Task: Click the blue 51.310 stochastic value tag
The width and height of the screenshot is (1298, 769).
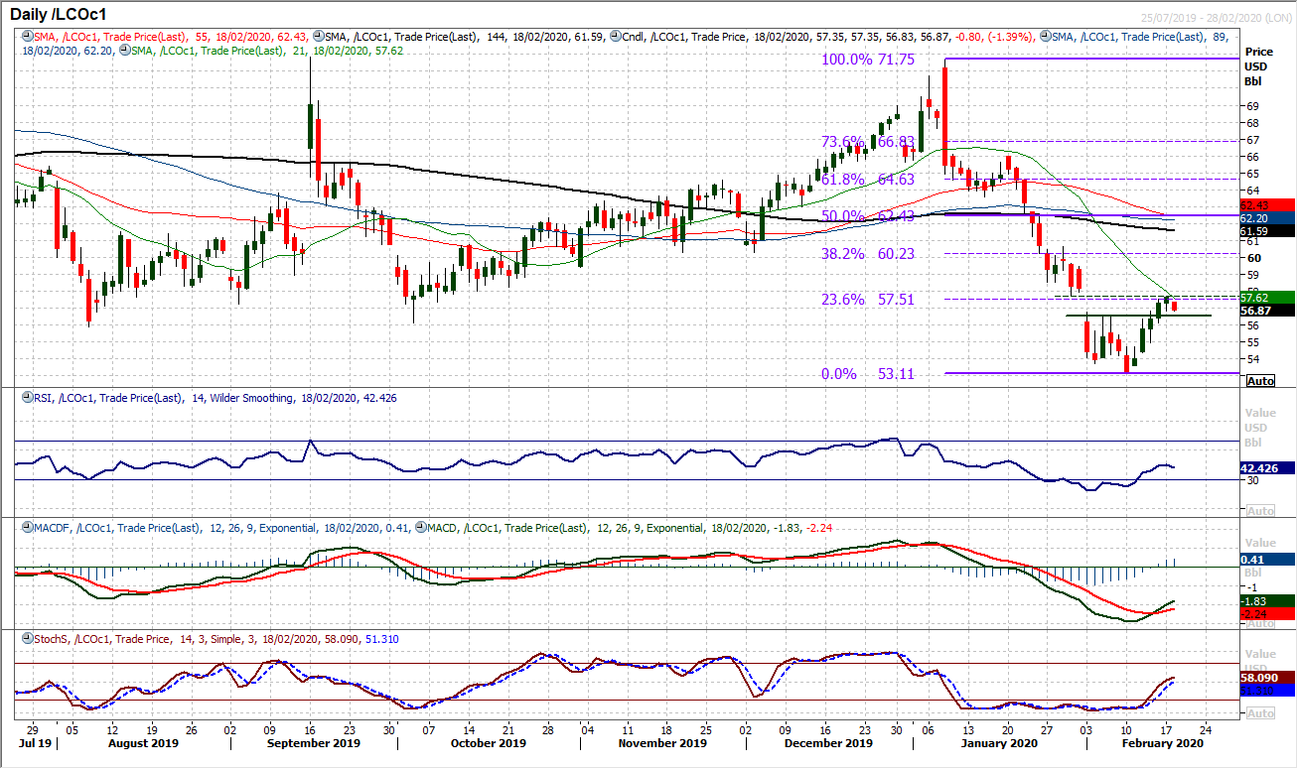Action: (x=1269, y=690)
